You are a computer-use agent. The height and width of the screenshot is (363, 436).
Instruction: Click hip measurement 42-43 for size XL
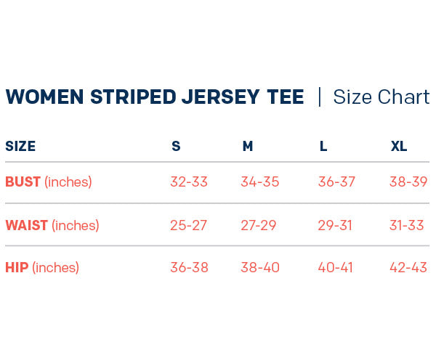pyautogui.click(x=408, y=268)
